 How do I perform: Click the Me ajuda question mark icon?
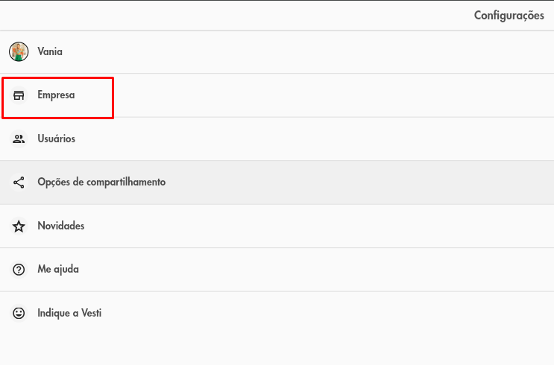(19, 270)
